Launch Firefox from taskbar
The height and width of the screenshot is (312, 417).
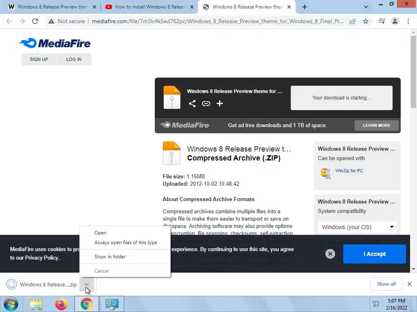coord(61,304)
